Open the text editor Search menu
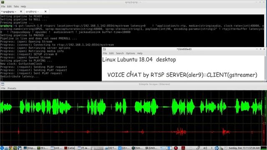 click(120, 53)
